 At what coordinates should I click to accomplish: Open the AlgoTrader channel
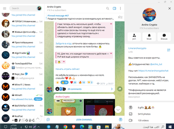pyautogui.click(x=22, y=55)
